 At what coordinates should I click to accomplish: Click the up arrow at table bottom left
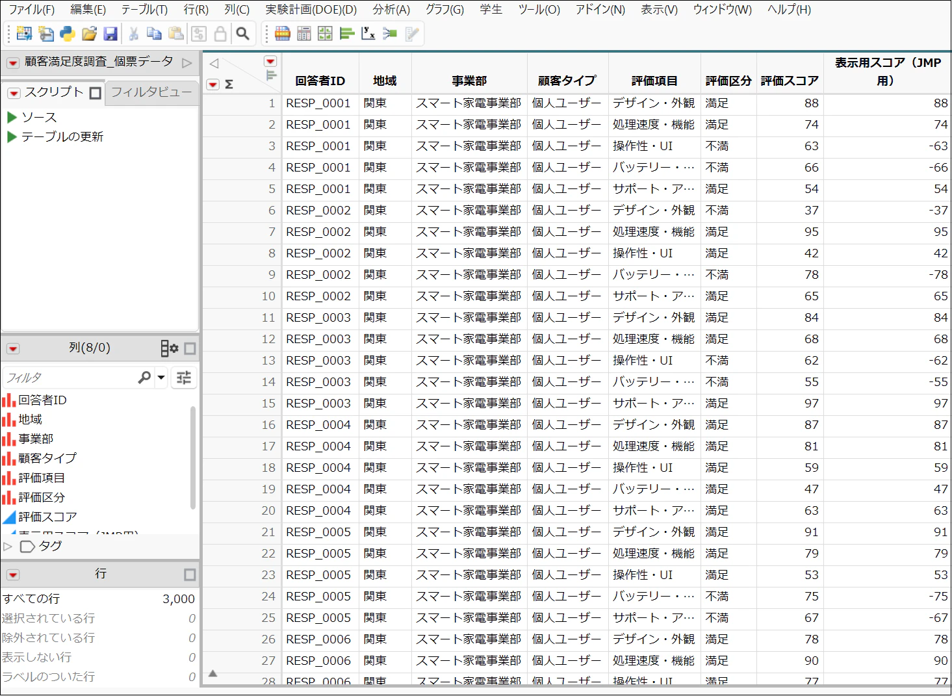[212, 674]
